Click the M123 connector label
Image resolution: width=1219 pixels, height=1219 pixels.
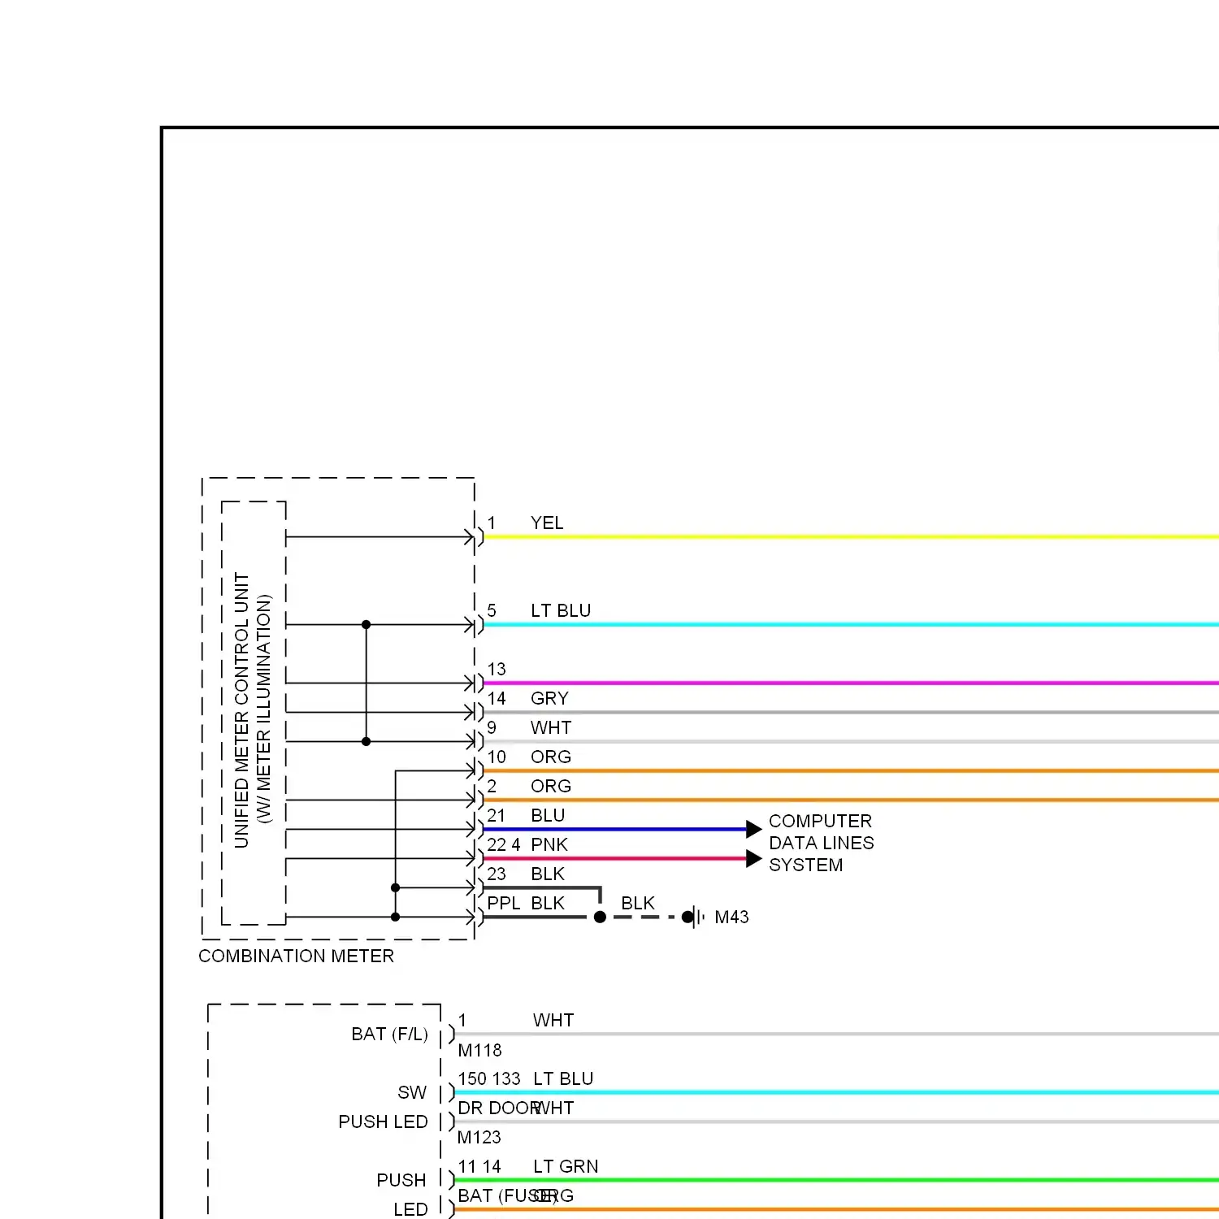(x=479, y=1137)
